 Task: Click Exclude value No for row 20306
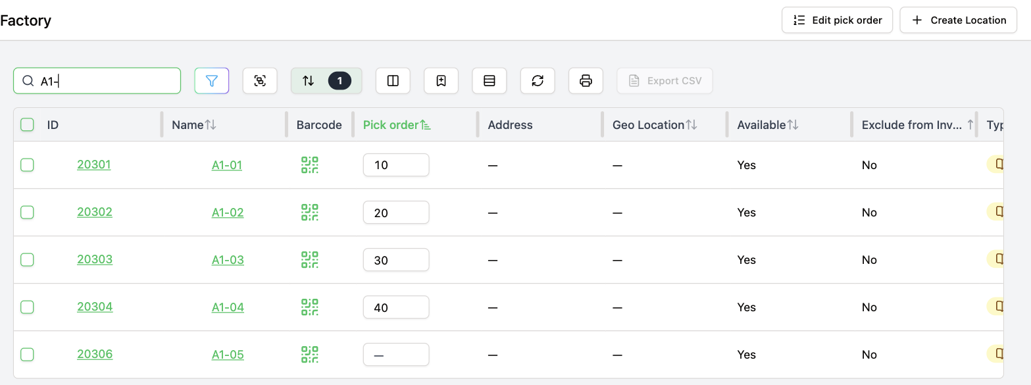[869, 355]
